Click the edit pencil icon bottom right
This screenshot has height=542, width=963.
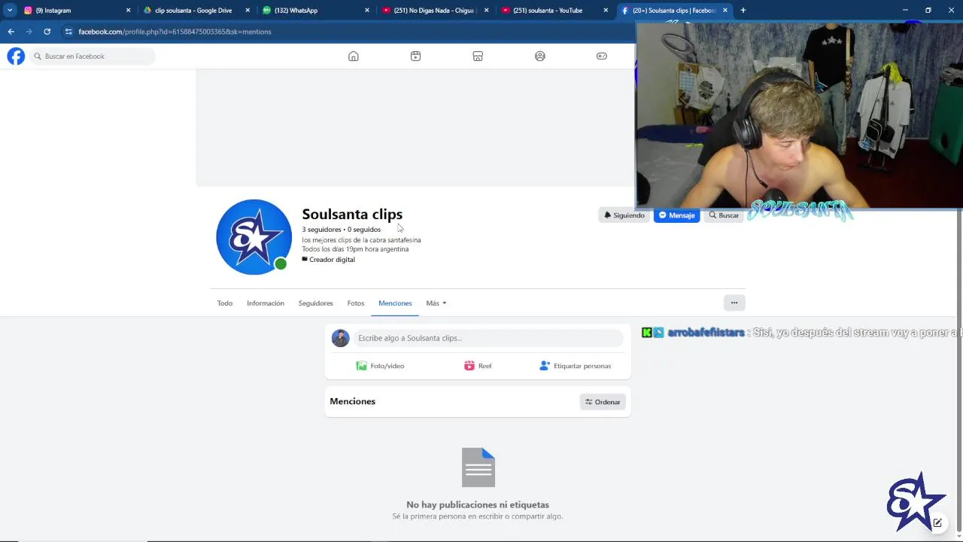tap(937, 522)
